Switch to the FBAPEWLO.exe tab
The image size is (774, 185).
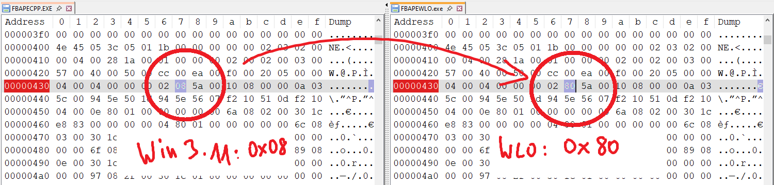coord(422,9)
